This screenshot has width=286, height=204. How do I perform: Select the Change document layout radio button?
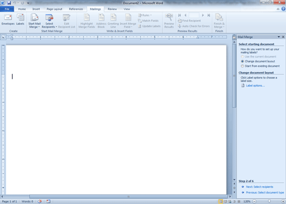(x=243, y=61)
